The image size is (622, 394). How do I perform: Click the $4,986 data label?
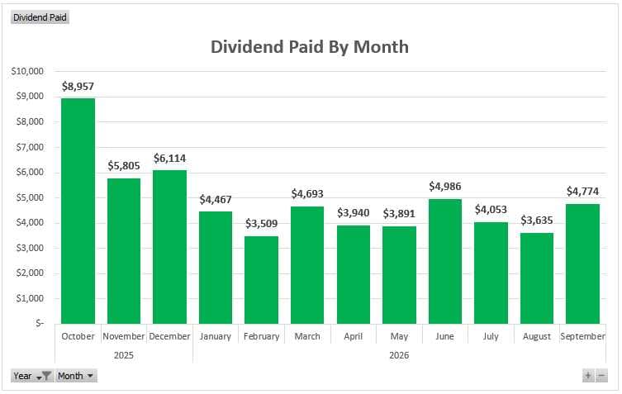click(445, 187)
